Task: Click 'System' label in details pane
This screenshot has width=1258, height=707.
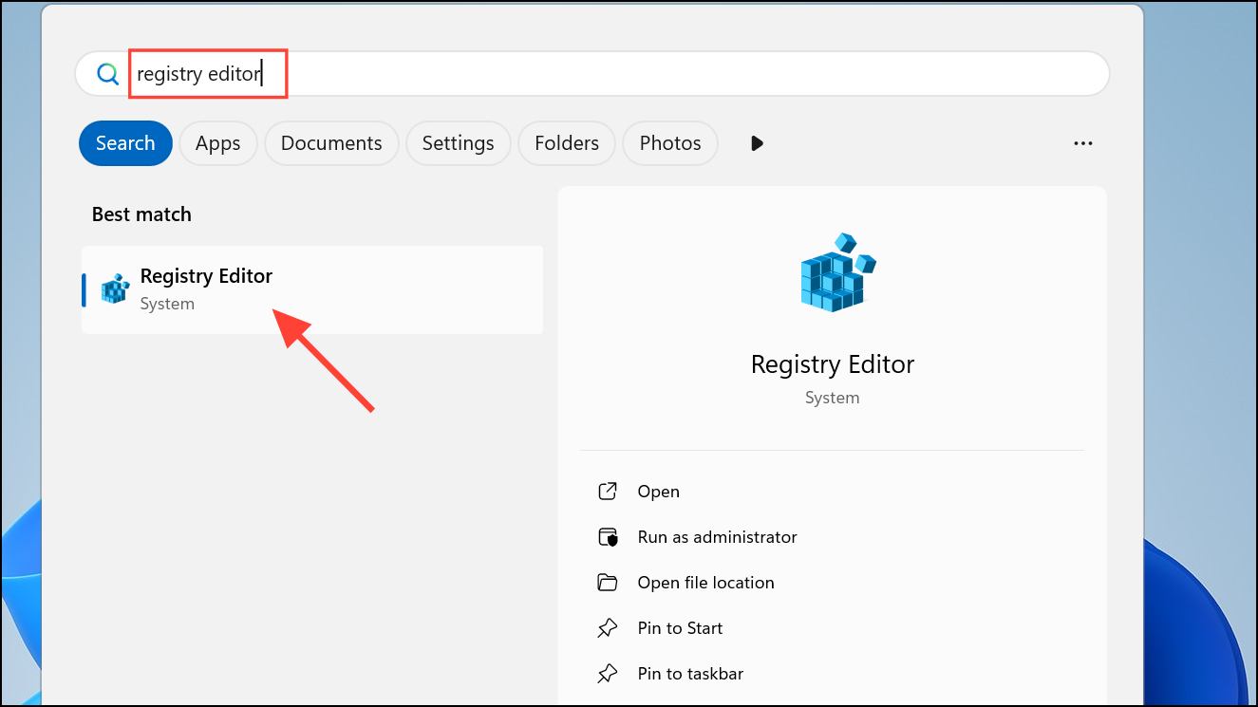Action: (833, 398)
